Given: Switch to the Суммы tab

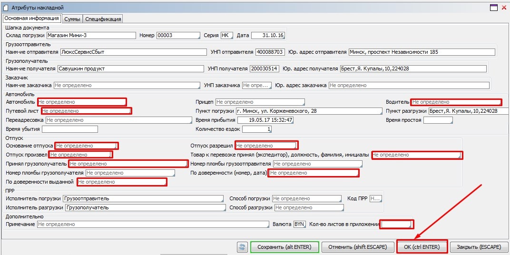Looking at the screenshot, I should (x=72, y=19).
